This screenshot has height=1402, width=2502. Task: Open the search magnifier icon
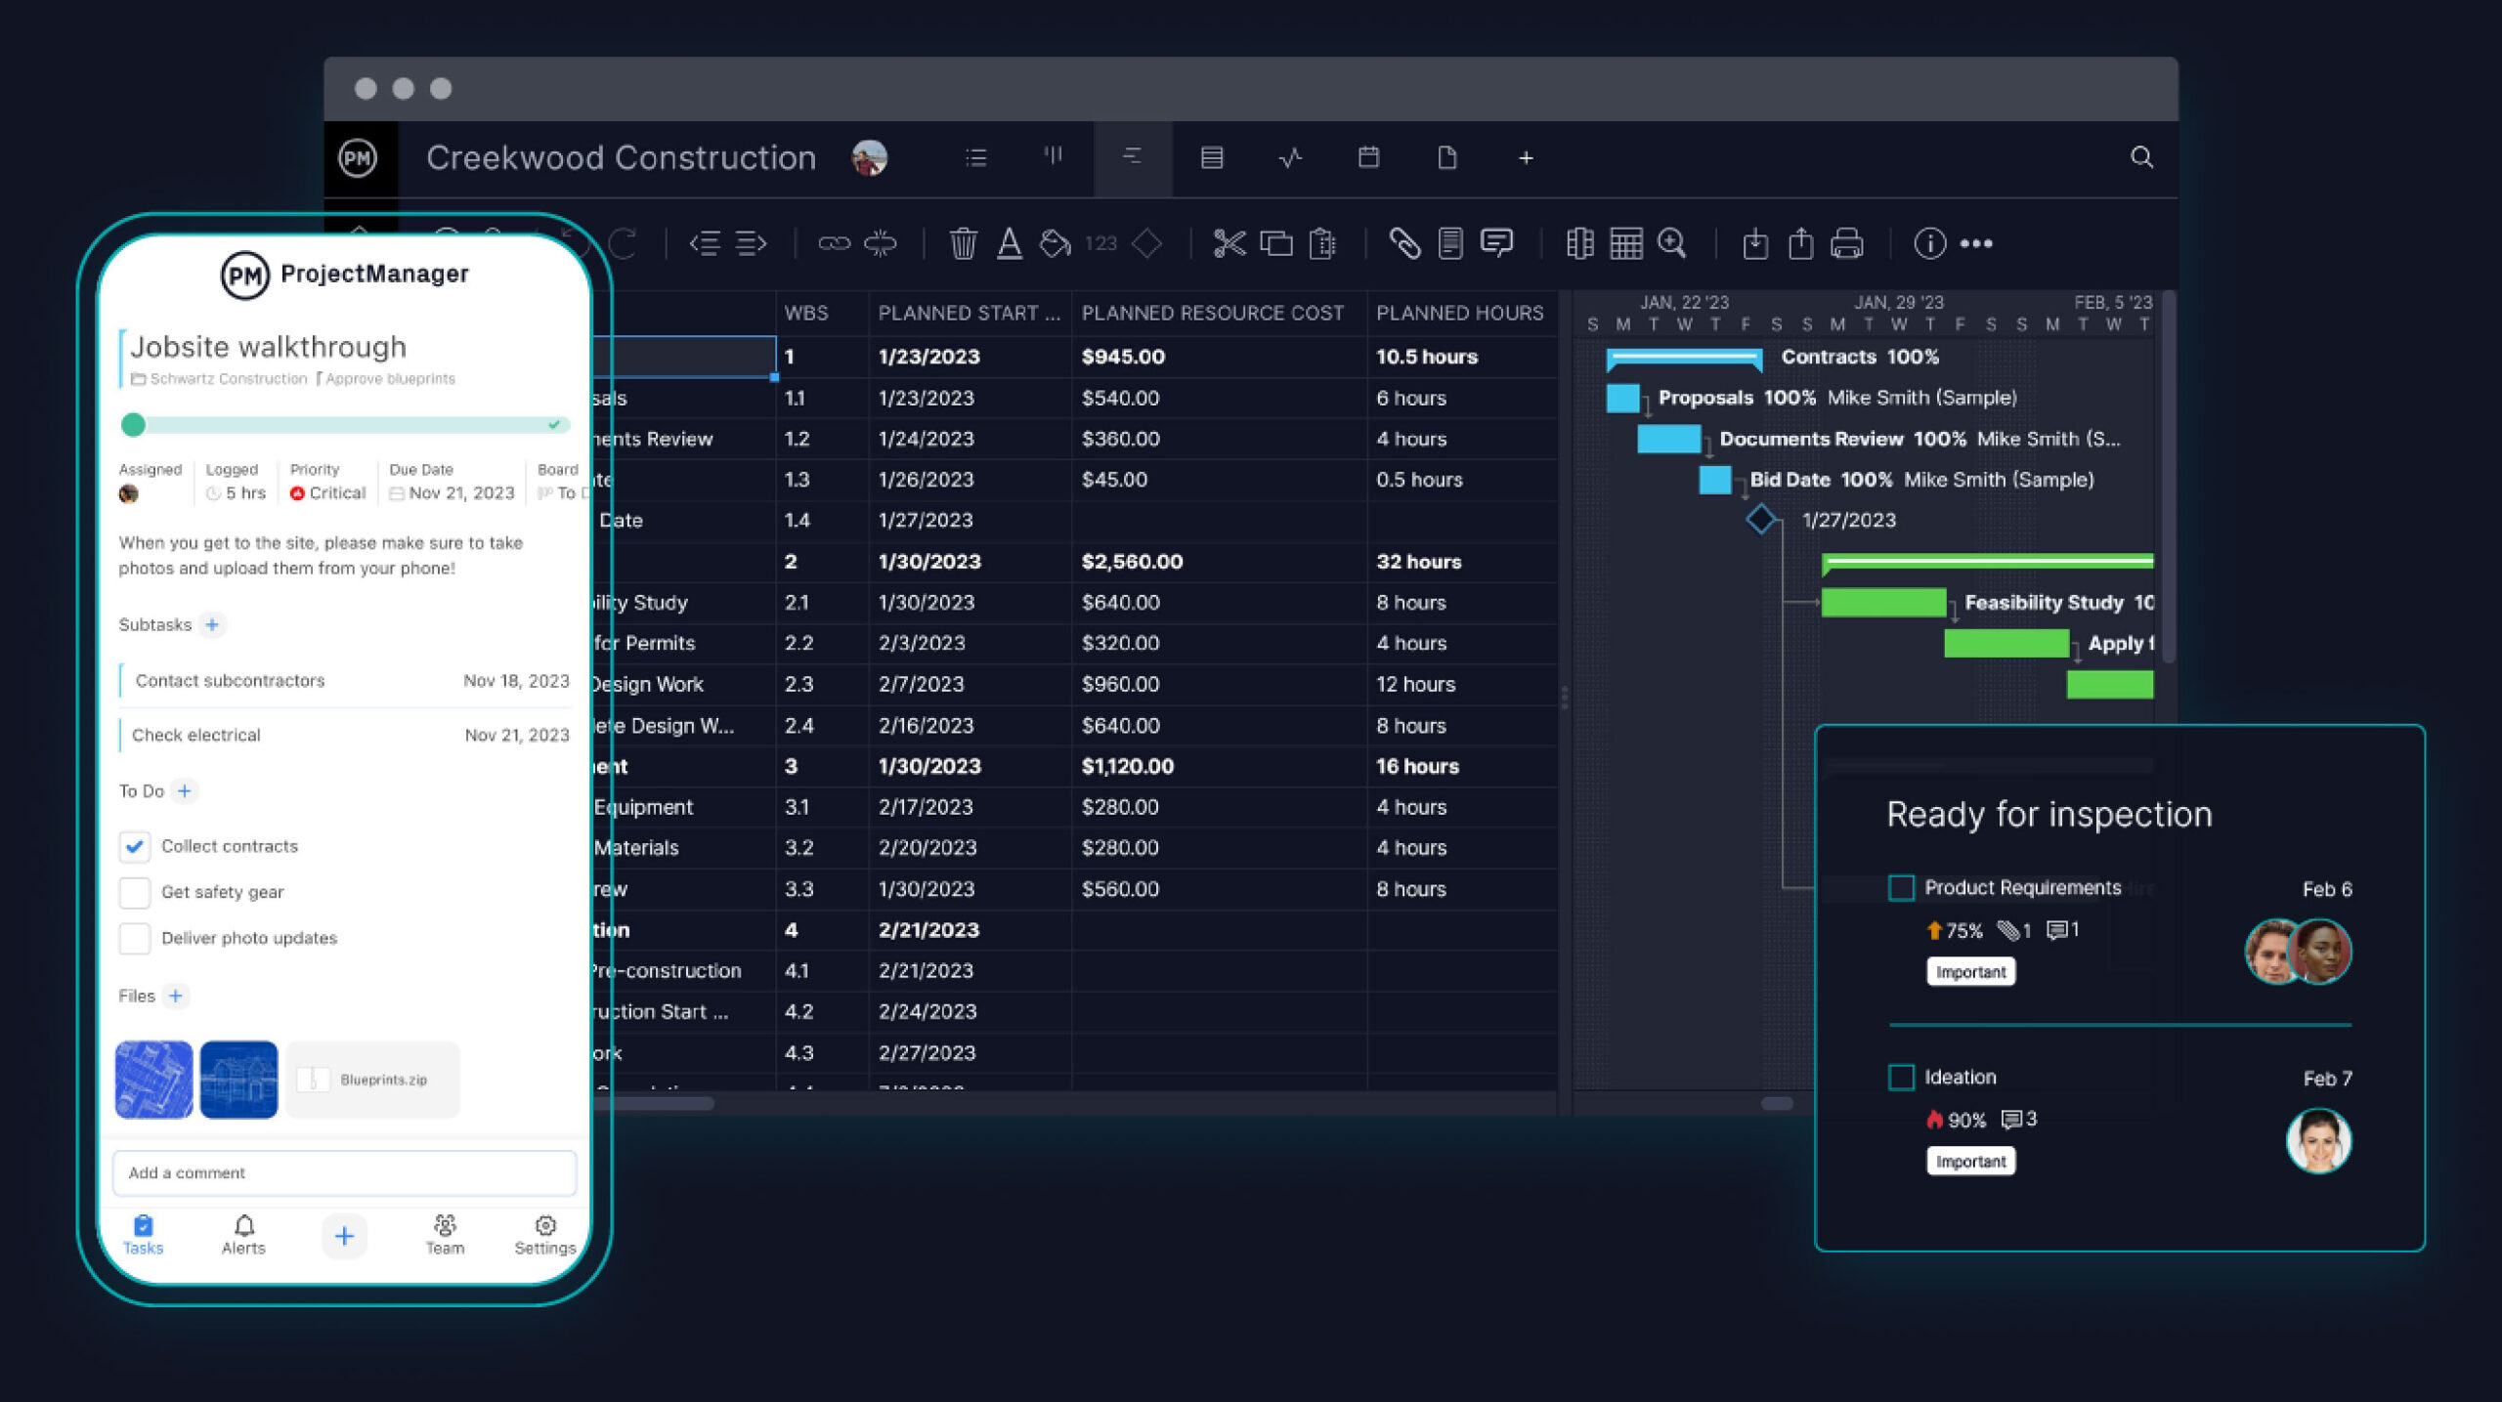tap(2140, 157)
